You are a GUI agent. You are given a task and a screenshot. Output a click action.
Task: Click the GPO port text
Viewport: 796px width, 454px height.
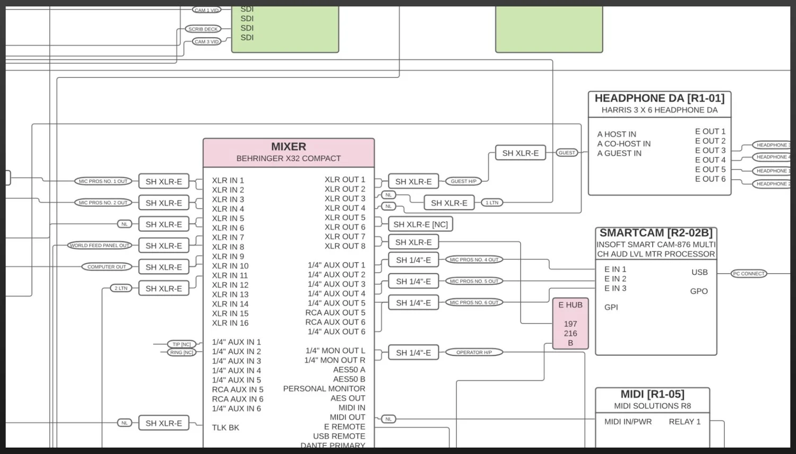pyautogui.click(x=699, y=291)
